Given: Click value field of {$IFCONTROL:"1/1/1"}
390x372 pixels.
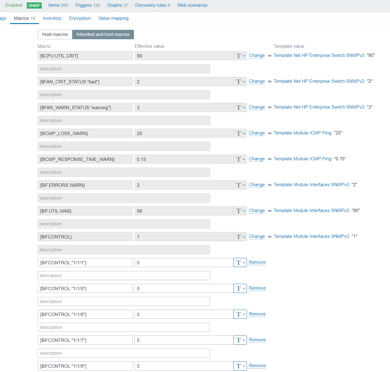Looking at the screenshot, I should coord(184,262).
